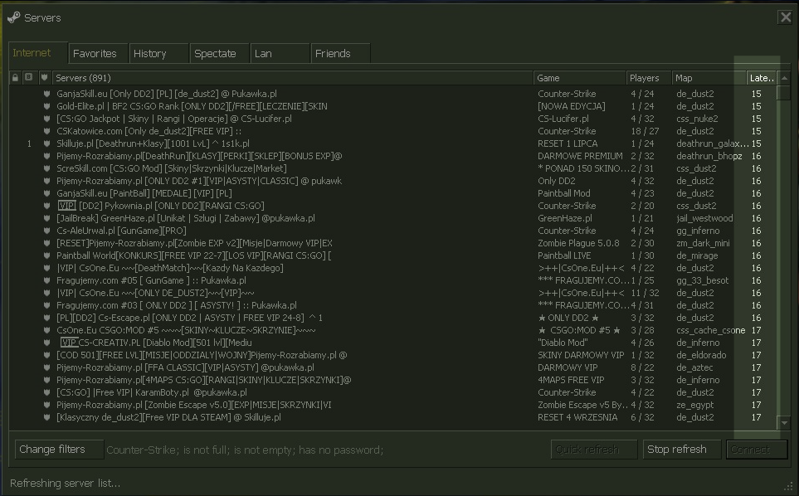Click the Steam logo icon in title bar
Screen dimensions: 799x496
pos(14,17)
